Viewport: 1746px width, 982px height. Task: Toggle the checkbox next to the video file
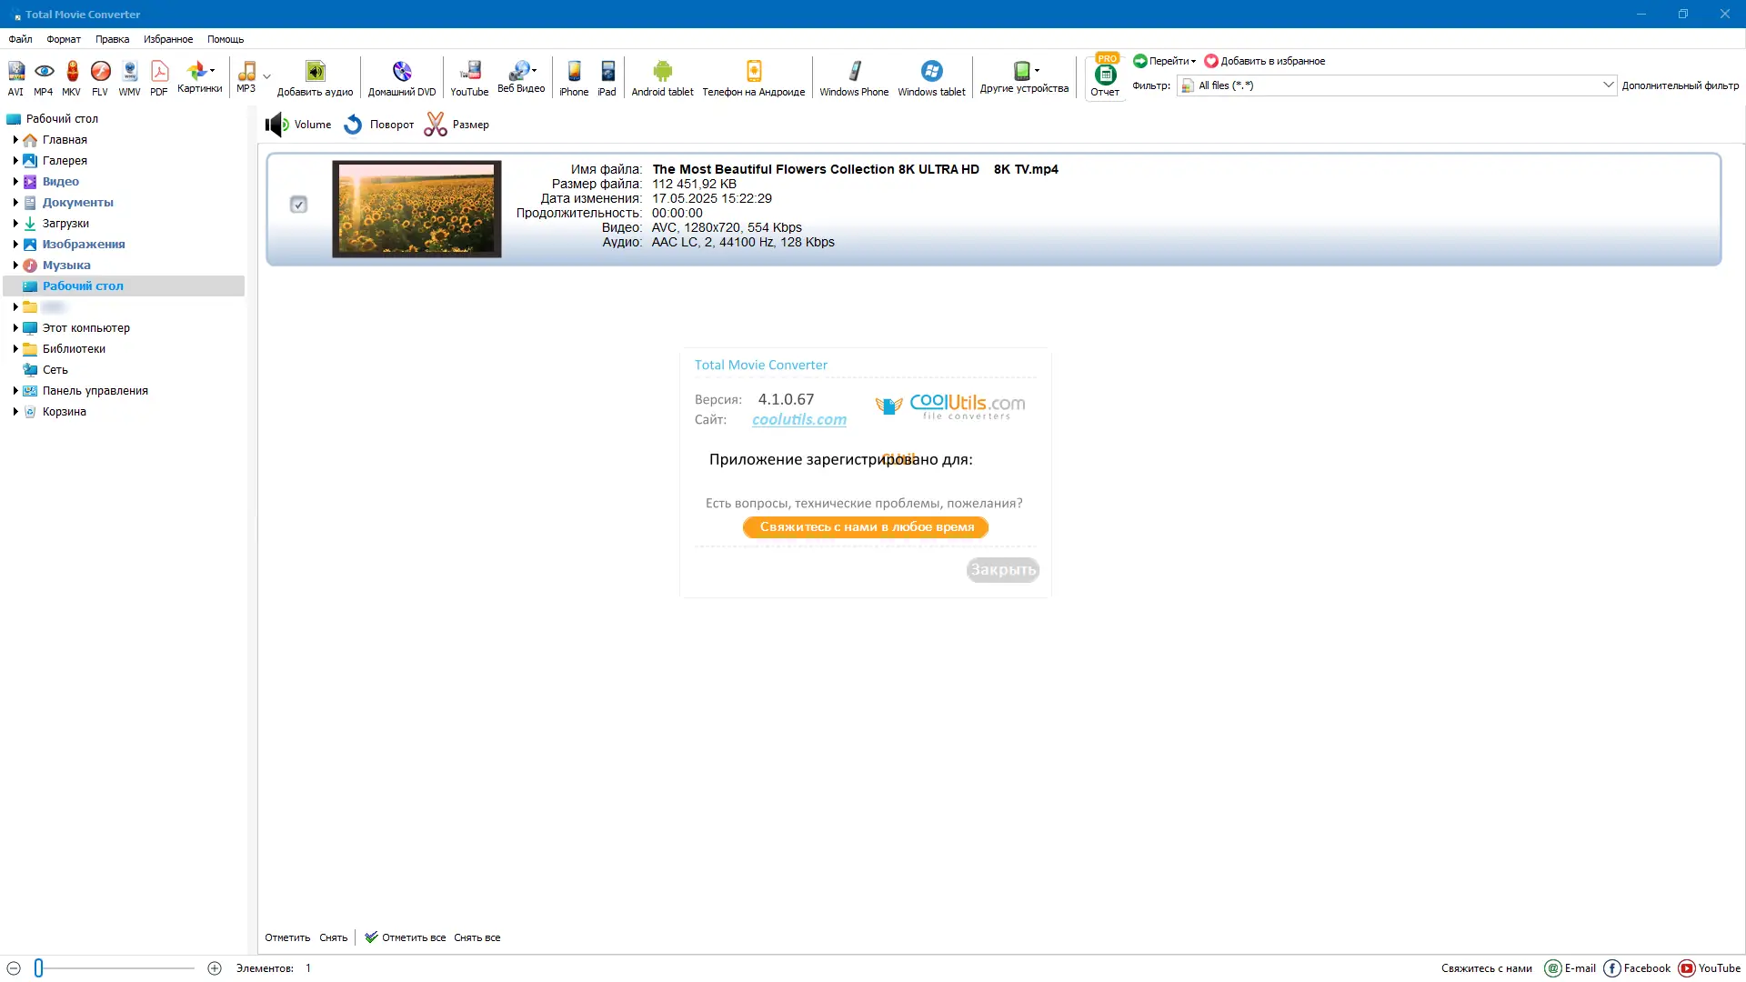(x=298, y=205)
